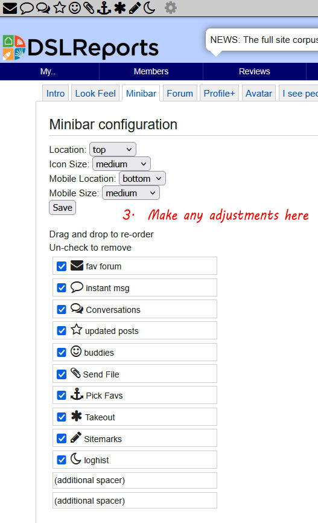Open instant messages via top minibar speech bubble
This screenshot has height=523, width=318.
coord(27,8)
